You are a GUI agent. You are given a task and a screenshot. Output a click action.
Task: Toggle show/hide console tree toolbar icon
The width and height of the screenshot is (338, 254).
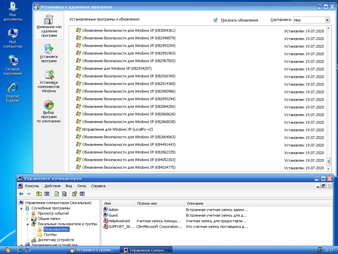47,194
